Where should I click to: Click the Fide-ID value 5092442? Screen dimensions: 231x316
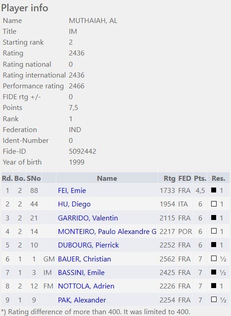pos(82,151)
